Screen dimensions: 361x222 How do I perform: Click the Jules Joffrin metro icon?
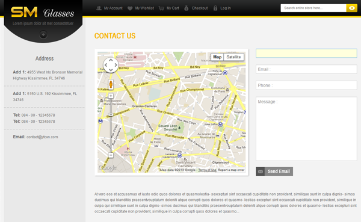click(220, 125)
